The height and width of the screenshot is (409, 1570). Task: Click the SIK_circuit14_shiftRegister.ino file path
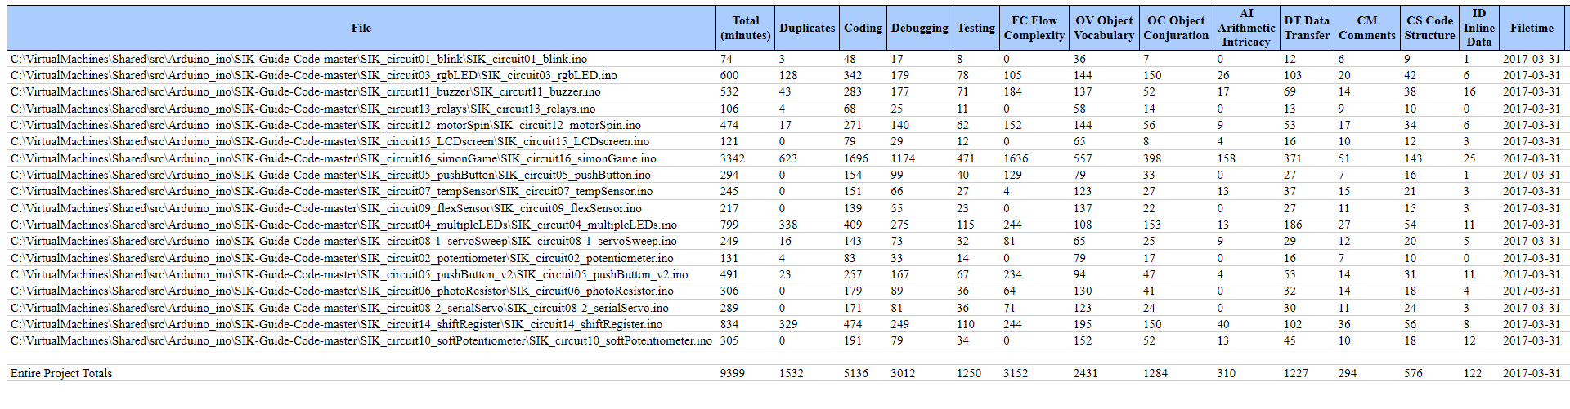(x=336, y=324)
